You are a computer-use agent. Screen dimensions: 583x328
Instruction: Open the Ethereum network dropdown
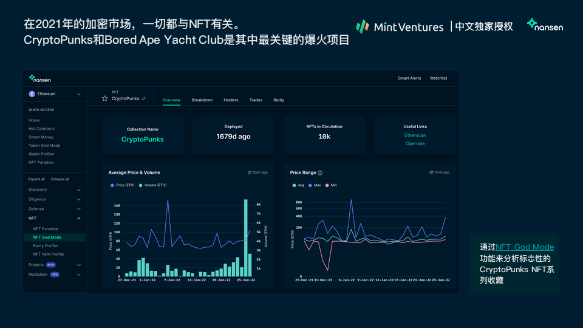point(55,94)
